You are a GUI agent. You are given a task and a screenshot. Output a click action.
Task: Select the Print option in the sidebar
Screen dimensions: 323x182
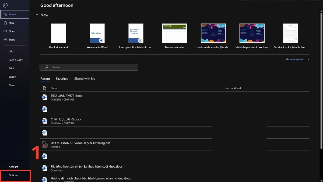(11, 68)
